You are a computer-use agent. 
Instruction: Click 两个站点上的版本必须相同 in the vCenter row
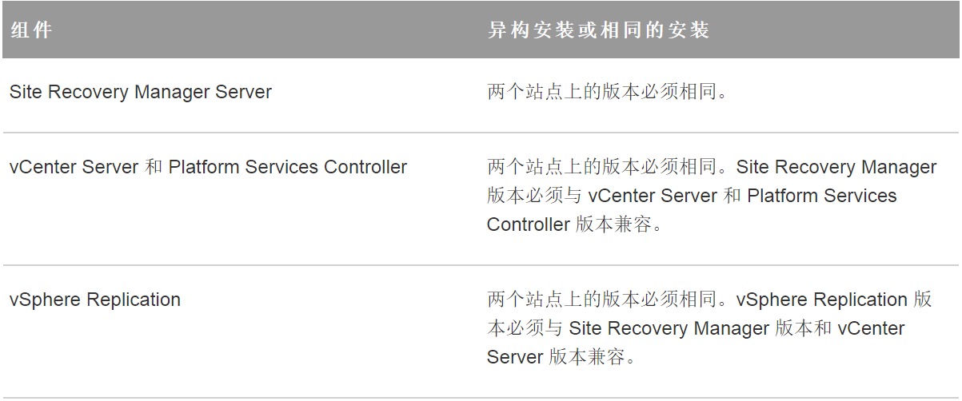coord(608,168)
